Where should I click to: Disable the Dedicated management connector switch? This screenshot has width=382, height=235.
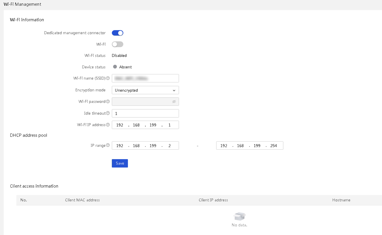[x=117, y=33]
